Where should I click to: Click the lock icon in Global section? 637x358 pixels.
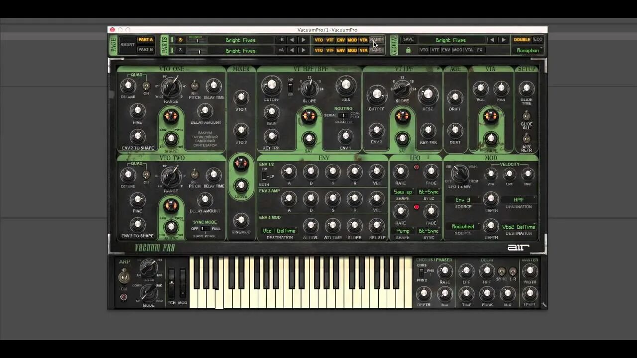click(x=408, y=50)
